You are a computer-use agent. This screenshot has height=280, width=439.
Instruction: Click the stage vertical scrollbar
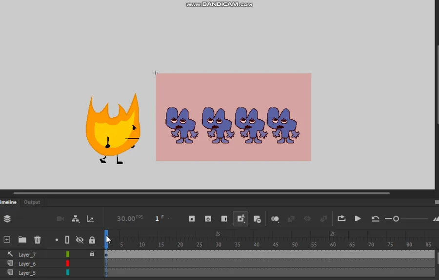pyautogui.click(x=438, y=84)
